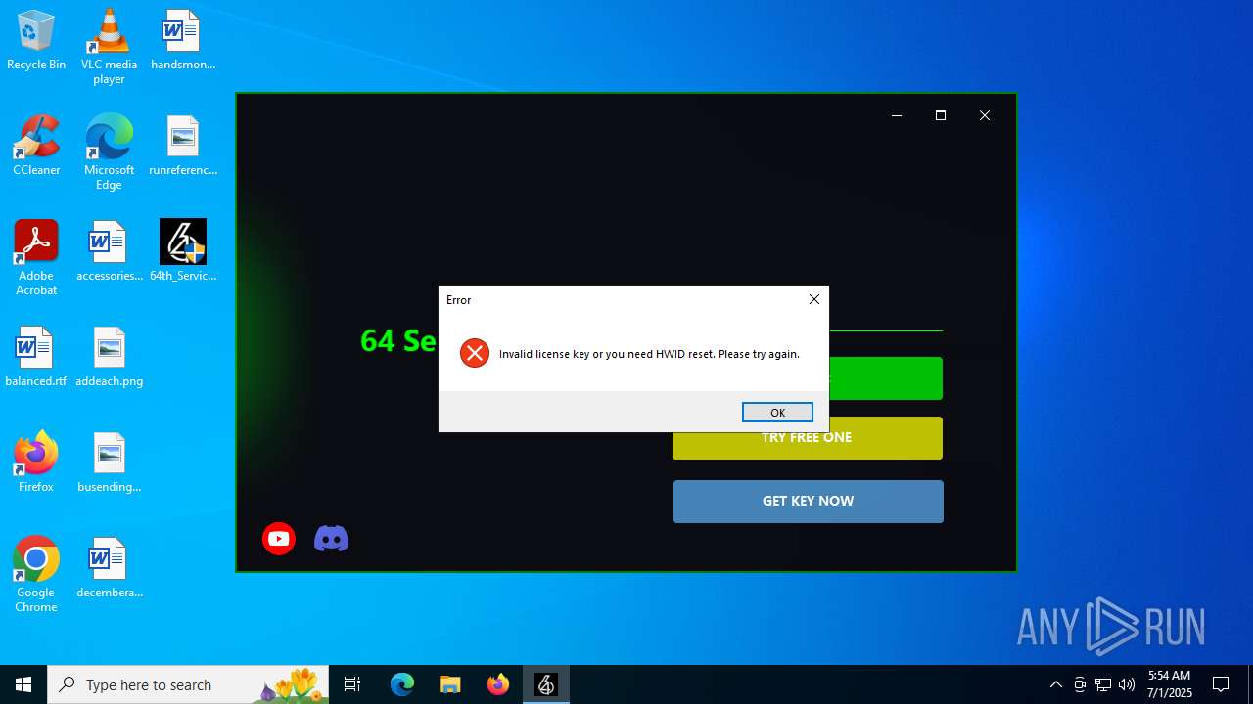Open Adobe Acrobat desktop shortcut

36,258
